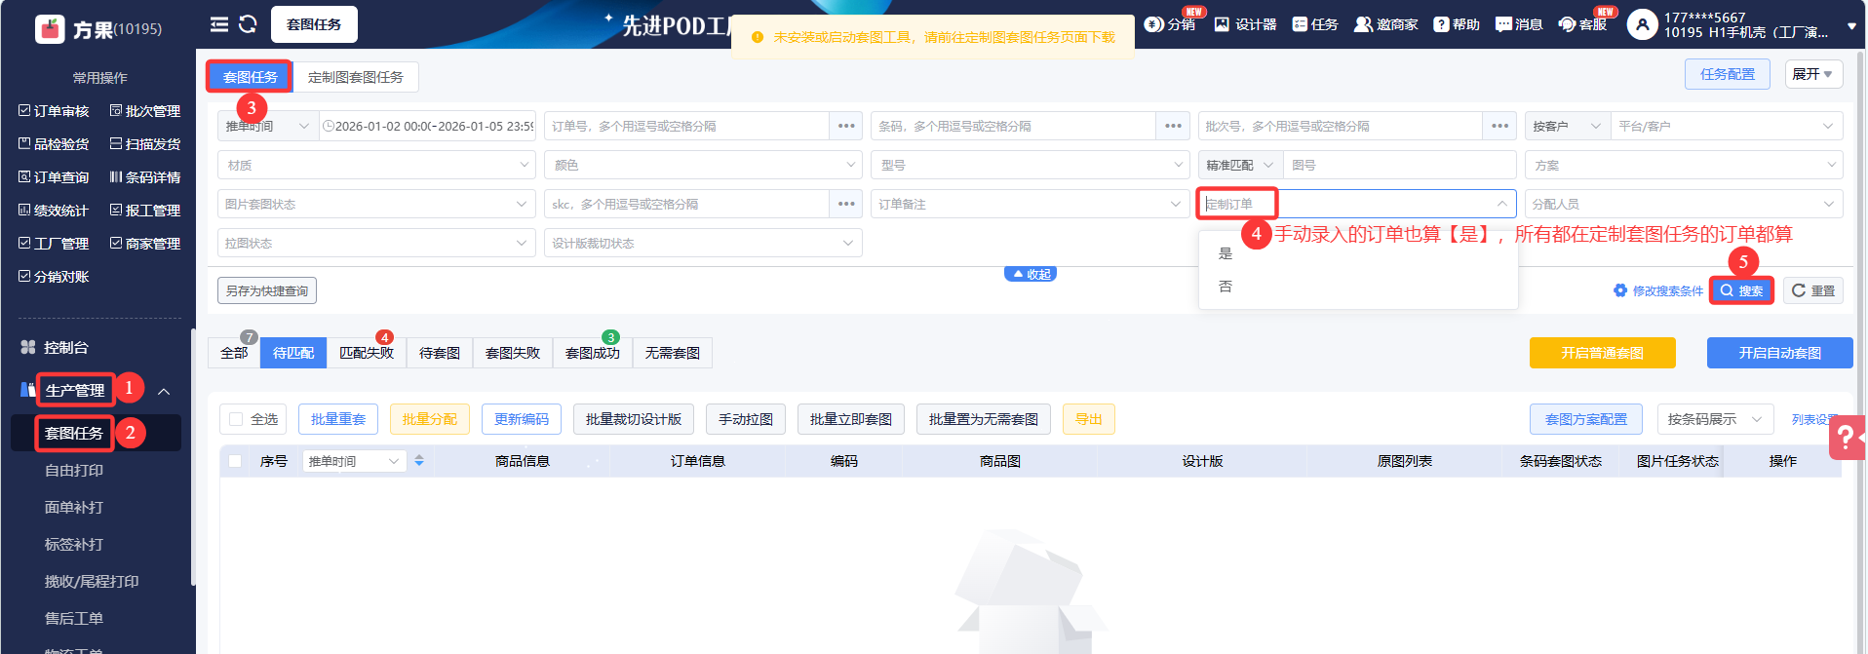Open the 消息 messages icon
The height and width of the screenshot is (654, 1868).
1519,24
